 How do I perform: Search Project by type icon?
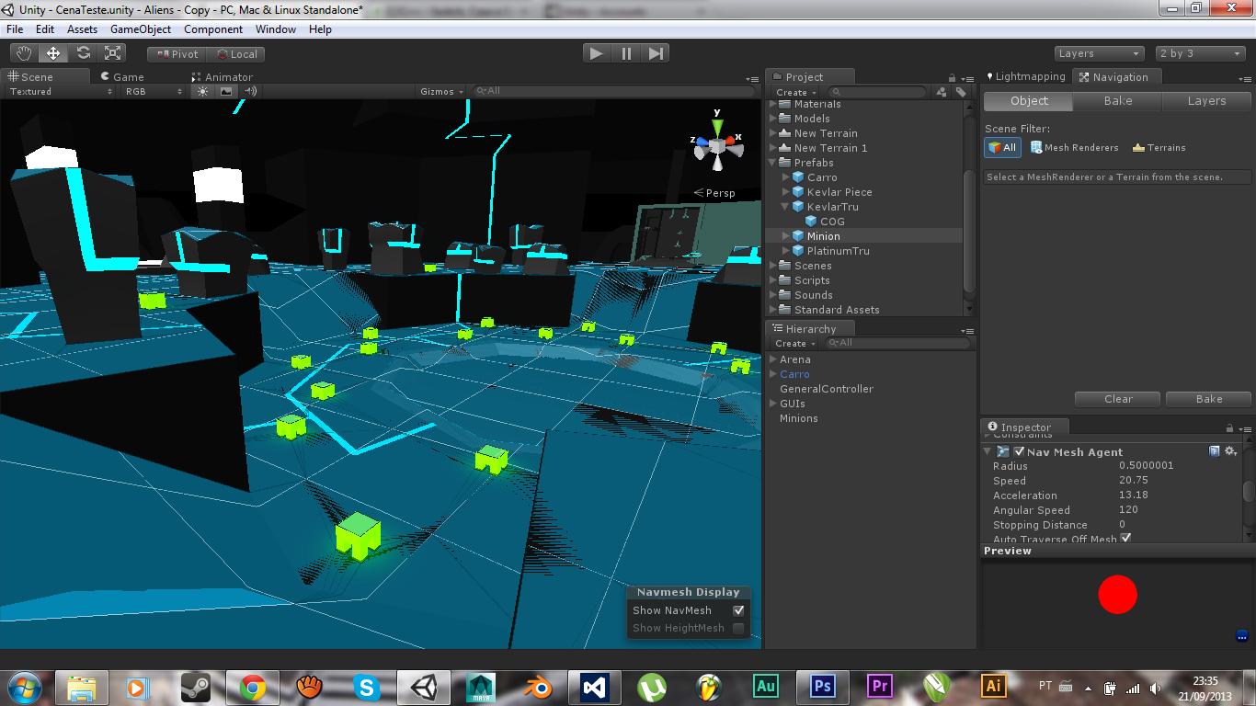click(942, 92)
